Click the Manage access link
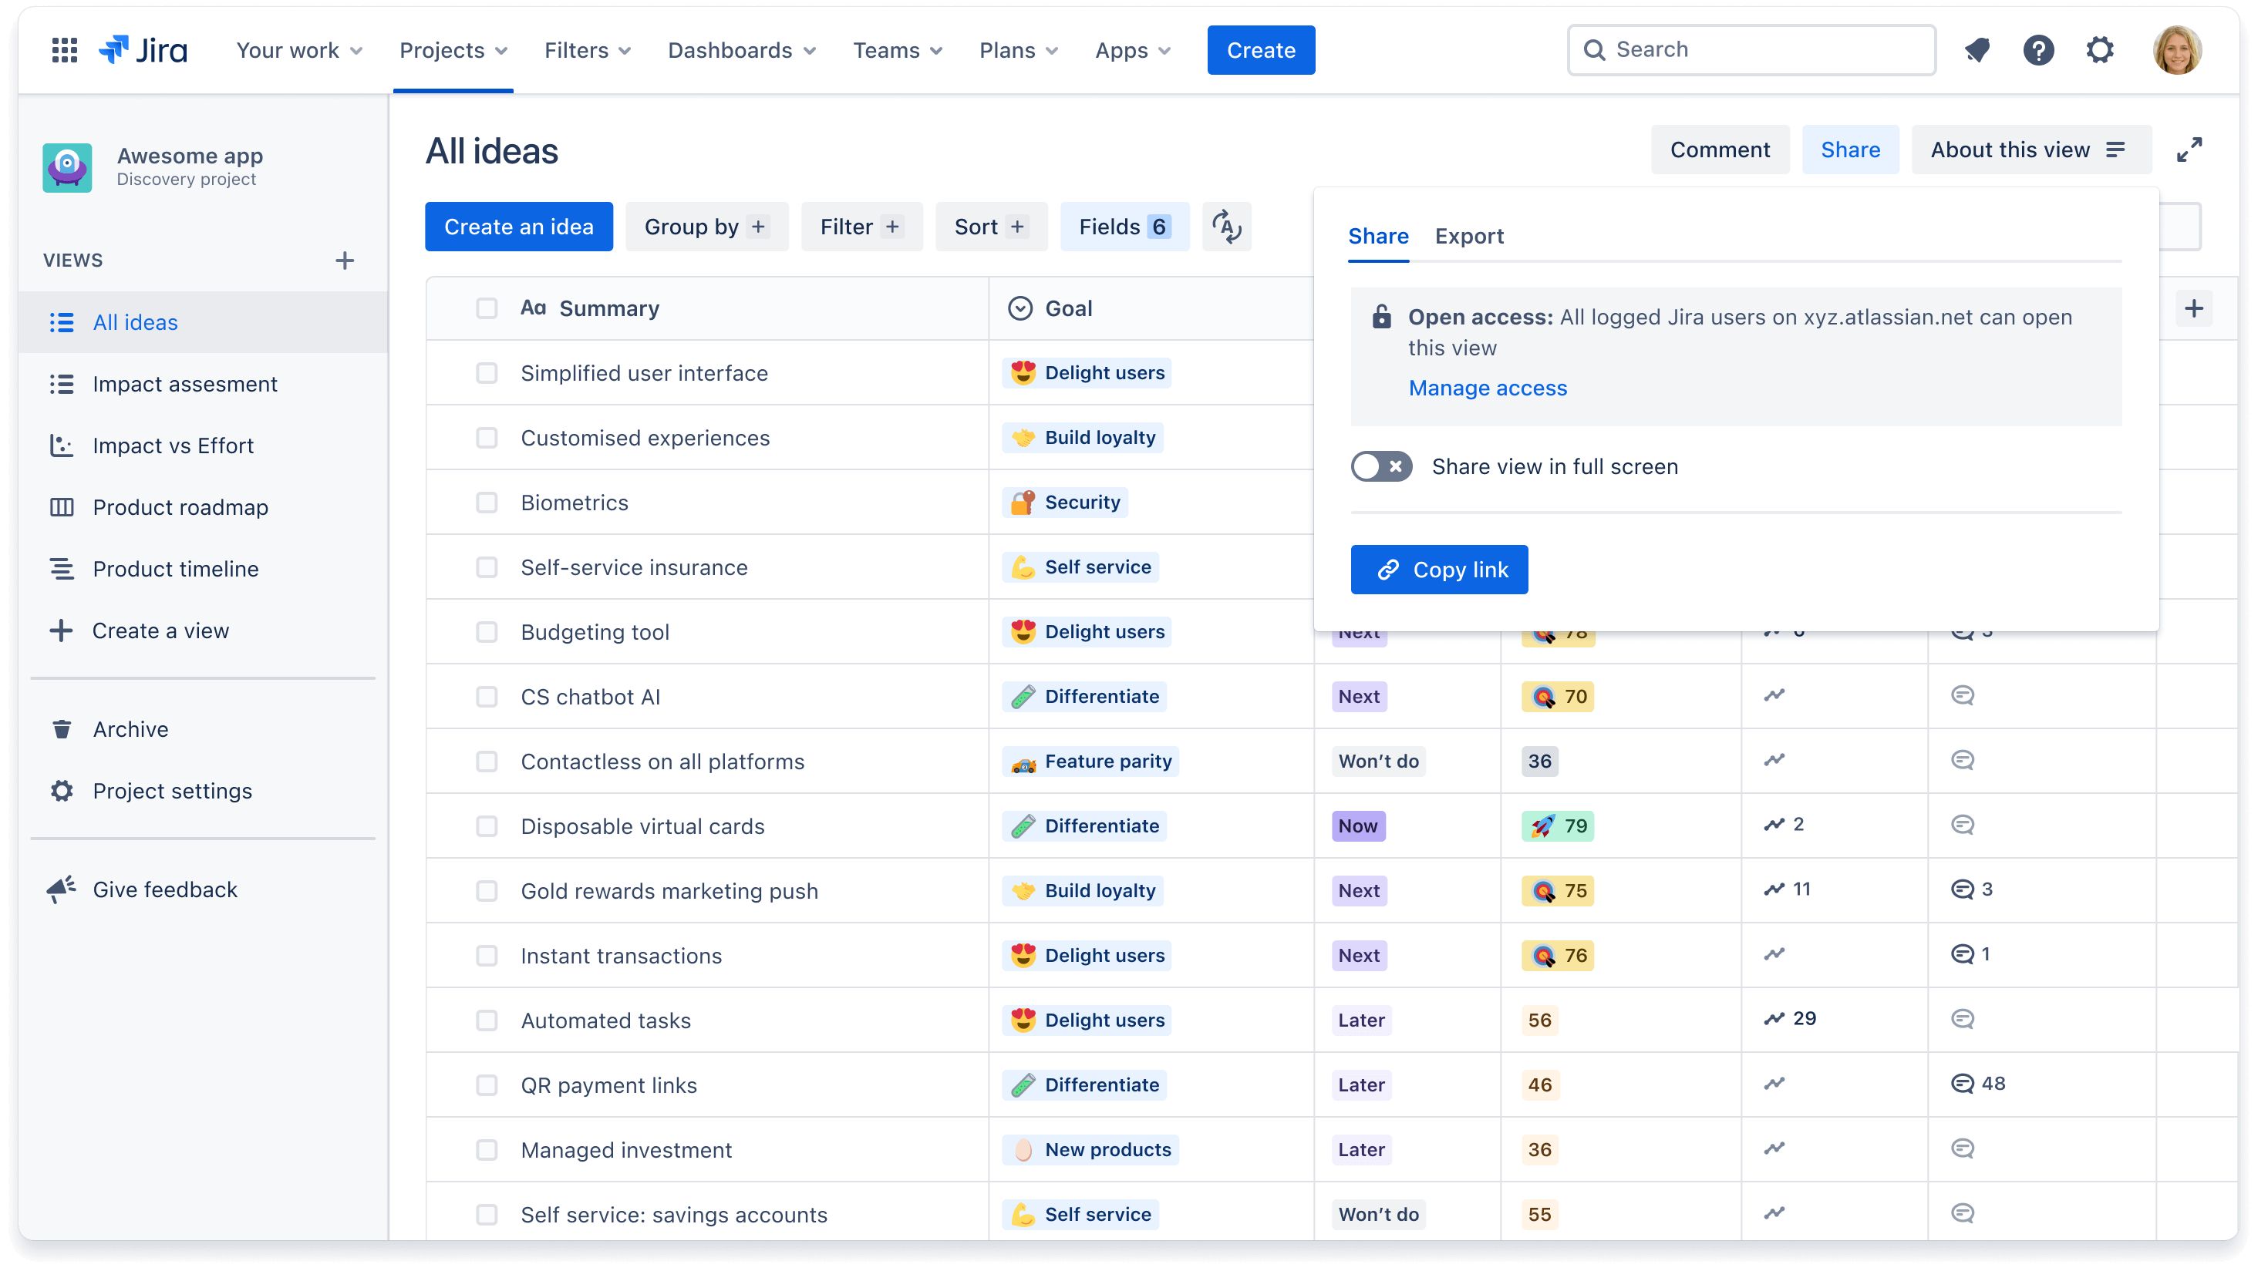2258x1271 pixels. (x=1488, y=386)
